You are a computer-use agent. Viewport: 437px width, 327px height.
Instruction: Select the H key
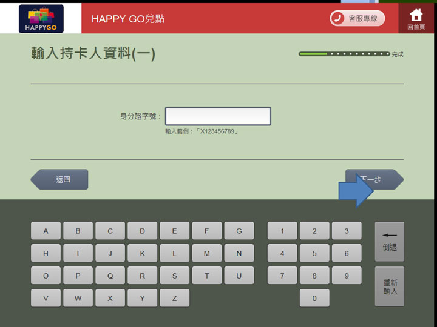46,253
